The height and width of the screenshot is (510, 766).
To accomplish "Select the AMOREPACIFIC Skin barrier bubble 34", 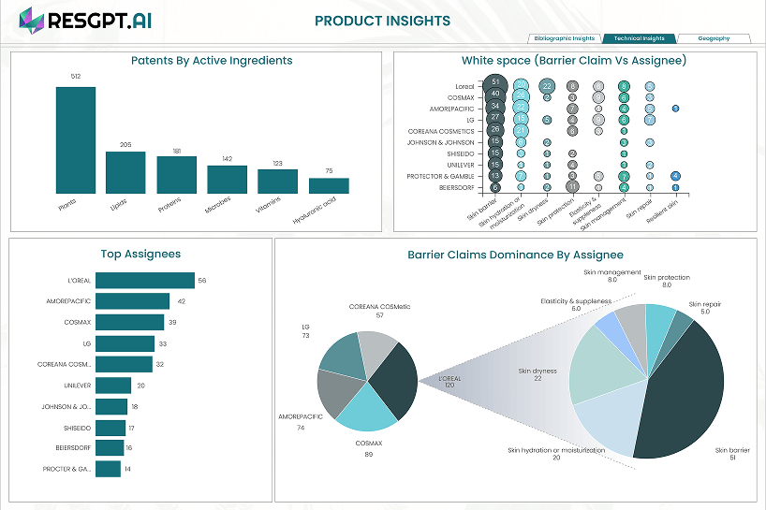I will pyautogui.click(x=495, y=107).
